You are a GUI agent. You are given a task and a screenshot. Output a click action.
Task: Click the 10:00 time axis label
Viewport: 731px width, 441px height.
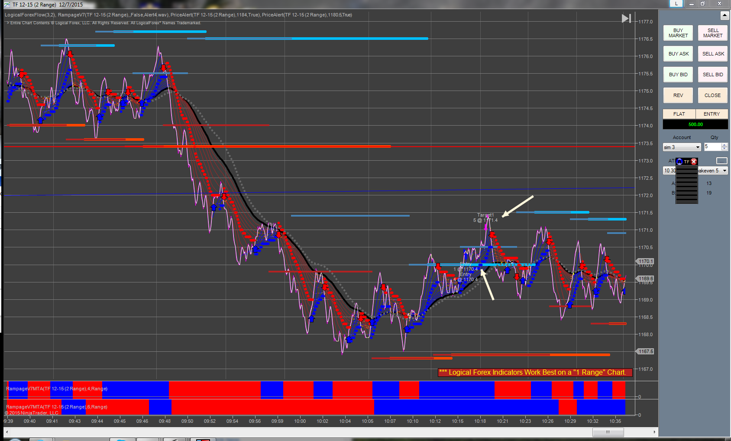300,421
